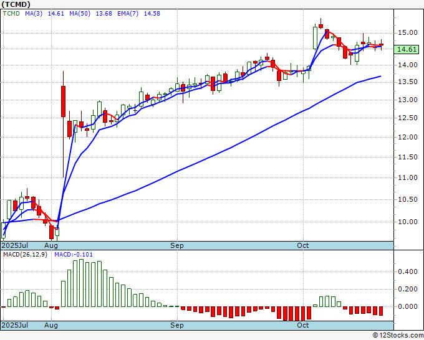The image size is (424, 340).
Task: Click Sep on the price chart axis
Action: click(177, 246)
